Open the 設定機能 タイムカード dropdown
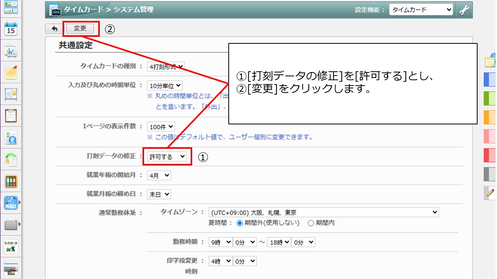The image size is (497, 279). coord(421,10)
